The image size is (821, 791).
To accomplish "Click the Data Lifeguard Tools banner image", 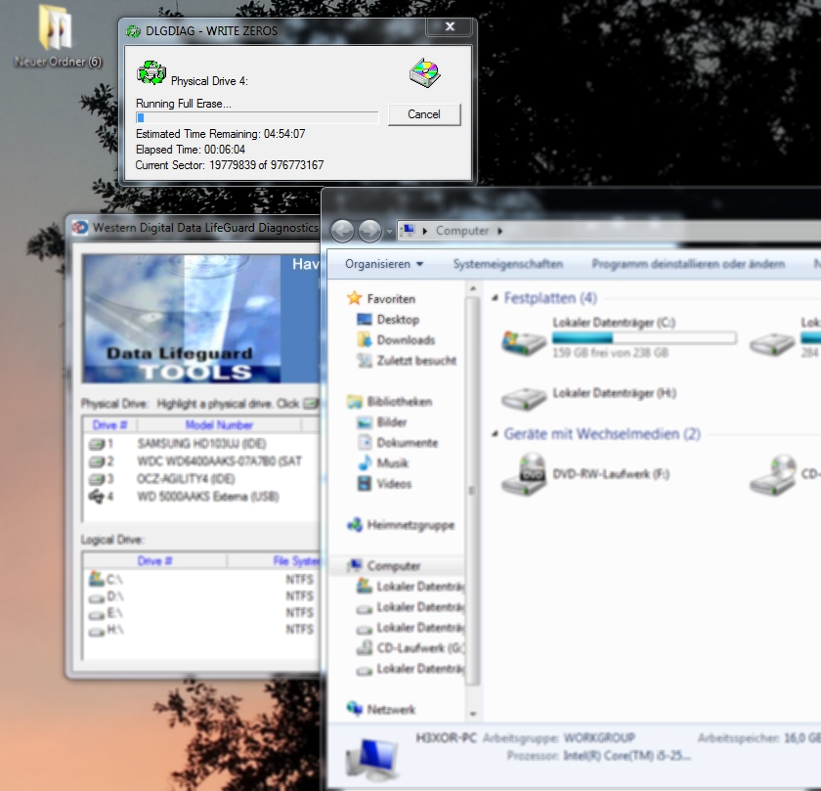I will 182,319.
